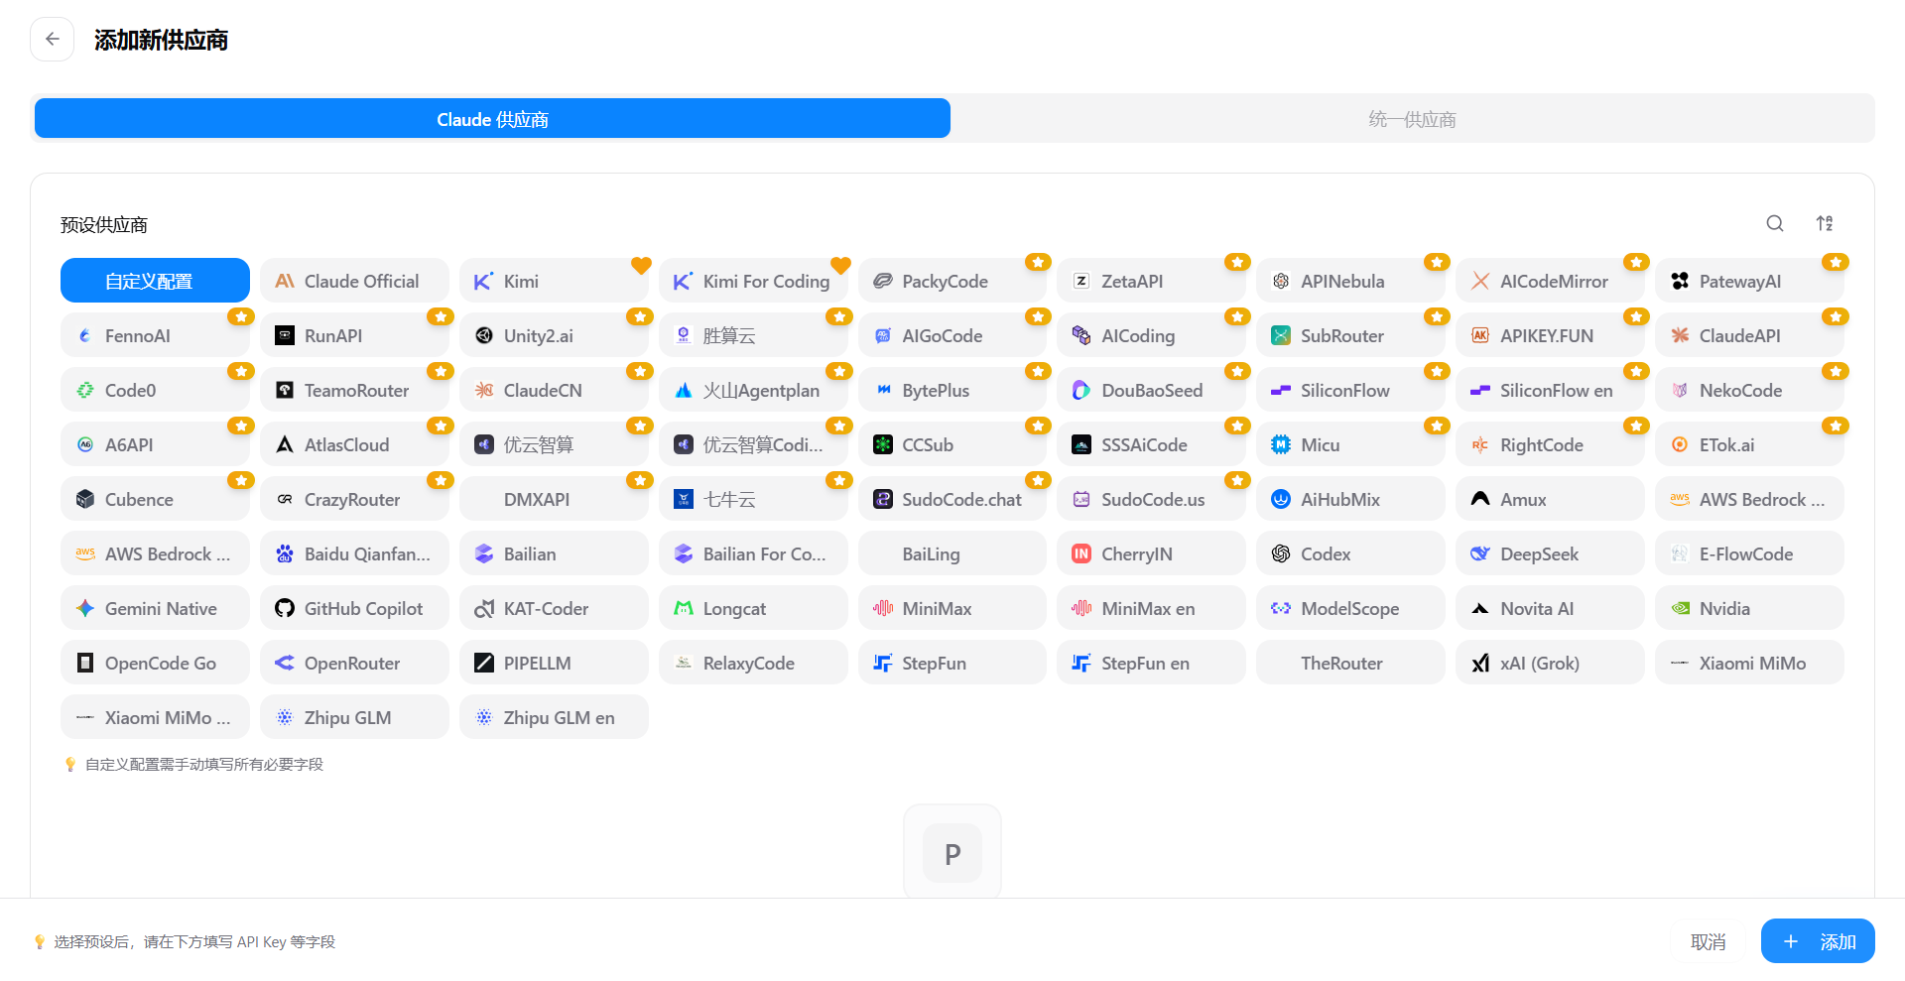Choose the SubRouter provider
Screen dimensions: 1905x981
point(1350,335)
